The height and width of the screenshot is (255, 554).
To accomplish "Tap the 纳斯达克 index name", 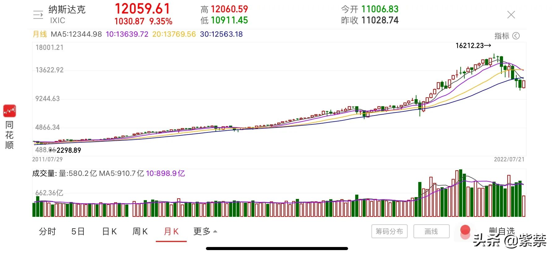I will coord(67,10).
